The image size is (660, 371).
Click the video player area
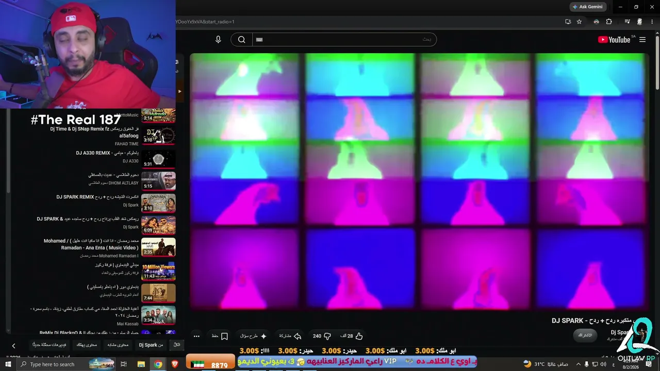tap(419, 181)
